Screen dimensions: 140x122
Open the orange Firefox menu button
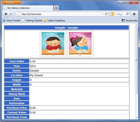(x=11, y=2)
